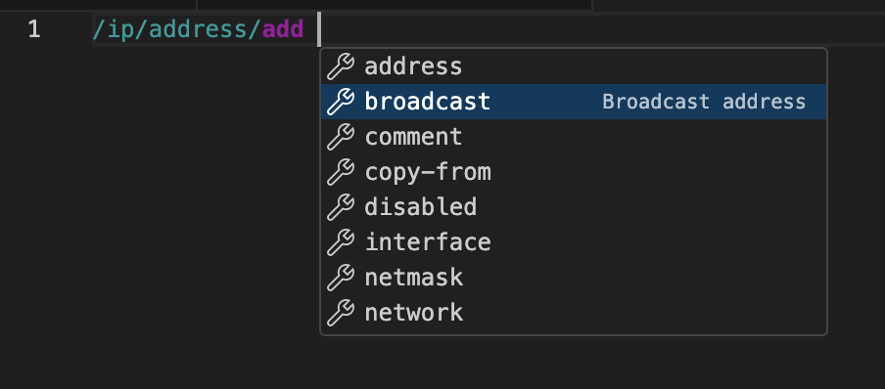Click the purple add keyword
The height and width of the screenshot is (389, 885).
click(283, 29)
